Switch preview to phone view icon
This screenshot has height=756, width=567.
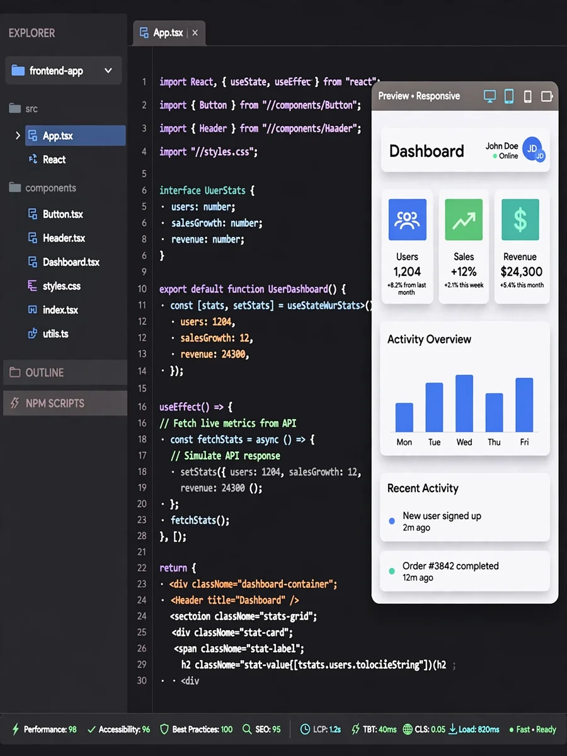tap(528, 96)
